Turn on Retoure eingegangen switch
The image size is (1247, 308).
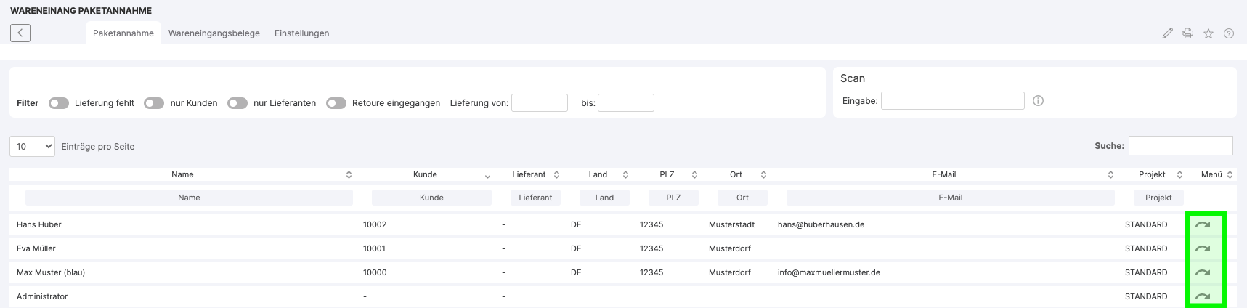tap(336, 103)
